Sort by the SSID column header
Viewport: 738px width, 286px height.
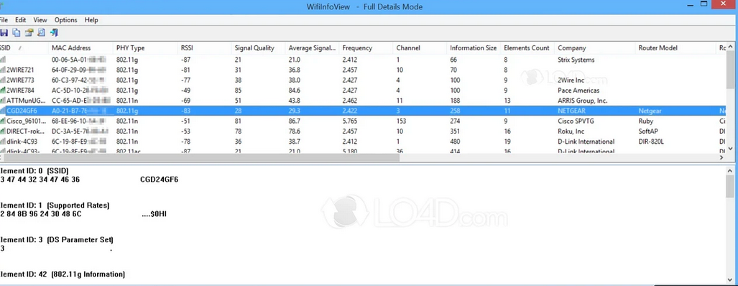[x=24, y=48]
